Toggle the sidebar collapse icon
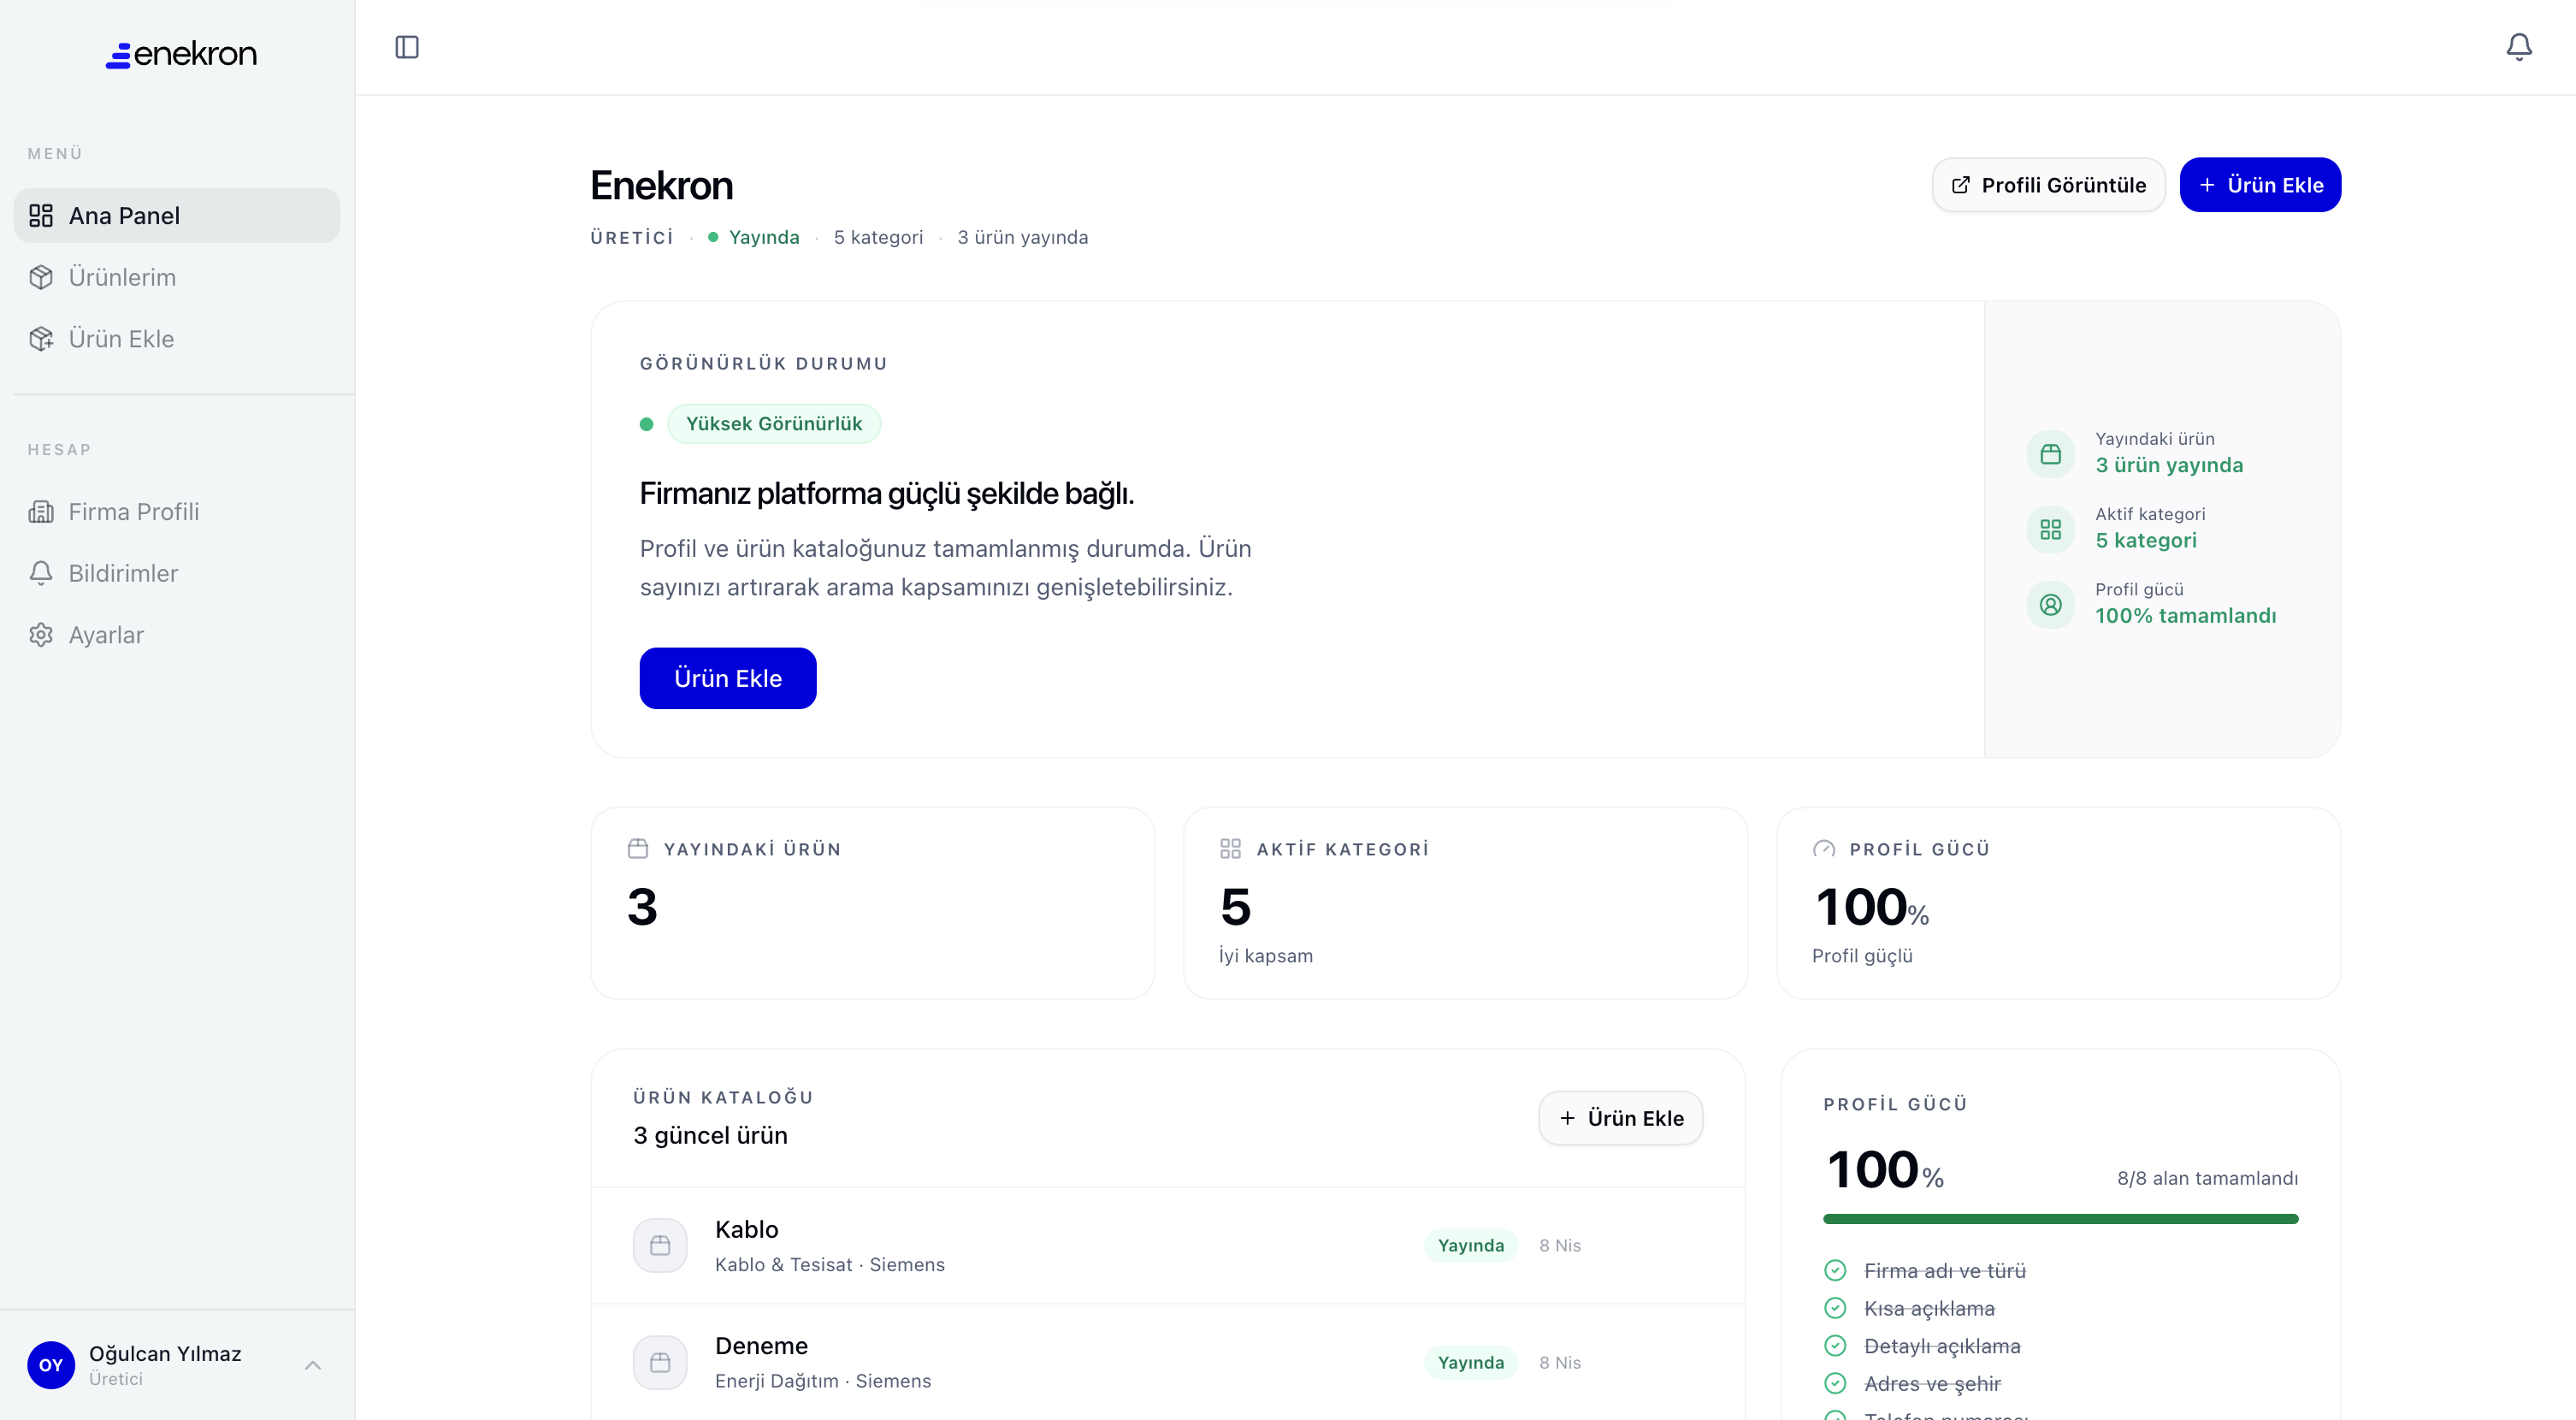Image resolution: width=2576 pixels, height=1420 pixels. click(406, 47)
